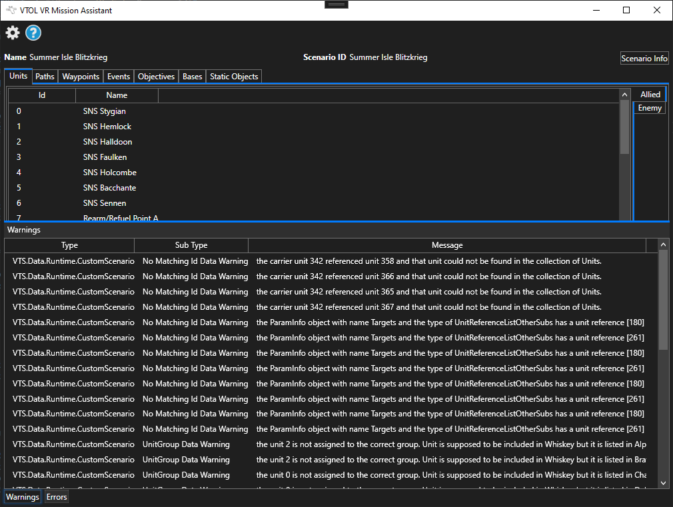Switch to the Events tab
The image size is (673, 507).
(x=118, y=76)
